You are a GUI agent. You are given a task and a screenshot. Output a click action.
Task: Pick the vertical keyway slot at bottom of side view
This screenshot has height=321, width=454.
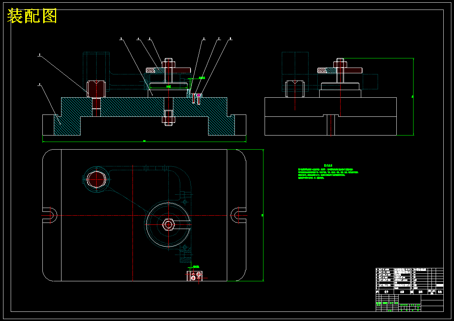(x=331, y=125)
